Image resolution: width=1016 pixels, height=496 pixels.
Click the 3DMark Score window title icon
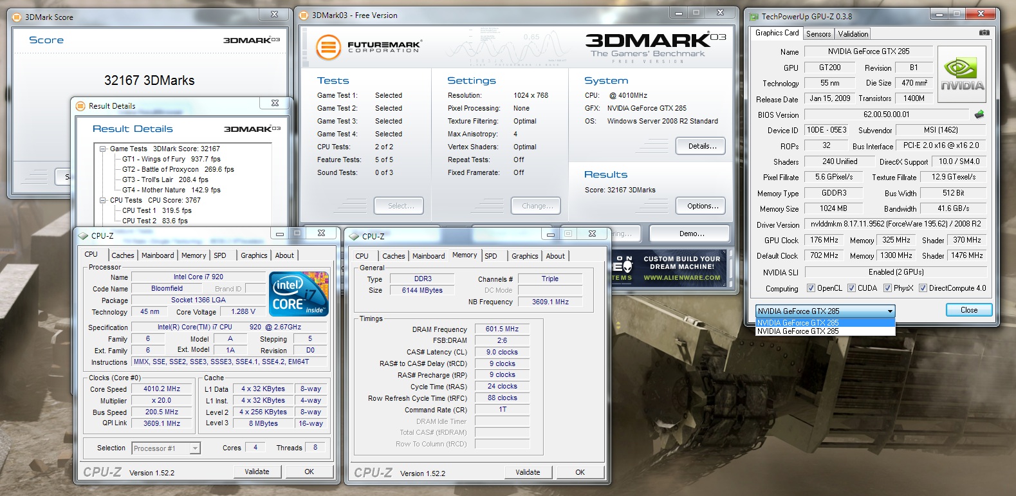17,17
